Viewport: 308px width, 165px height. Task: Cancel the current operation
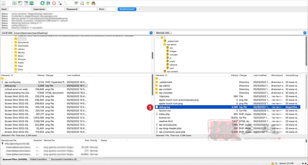54,3
